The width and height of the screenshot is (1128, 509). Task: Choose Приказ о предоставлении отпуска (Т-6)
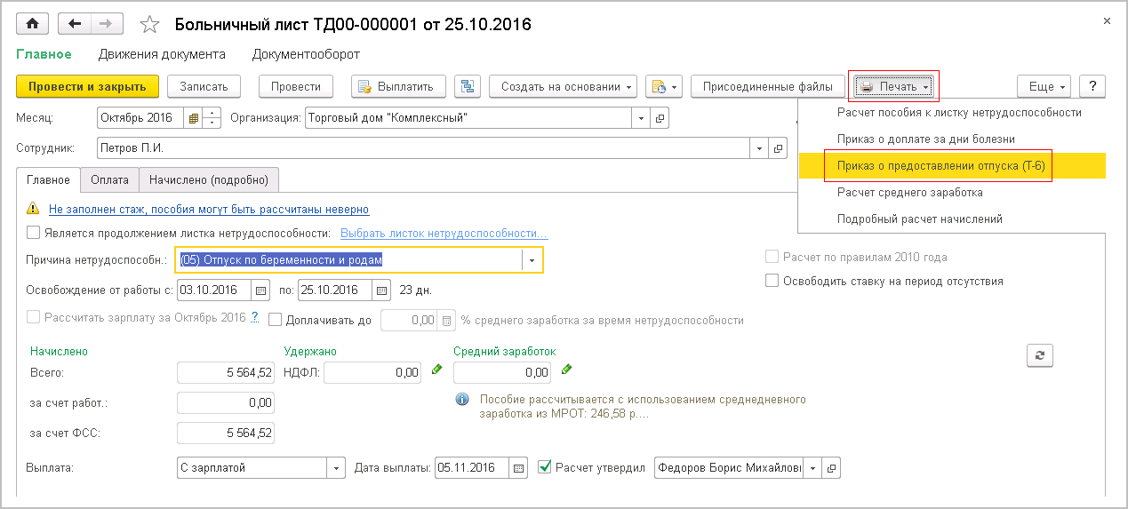(x=941, y=166)
